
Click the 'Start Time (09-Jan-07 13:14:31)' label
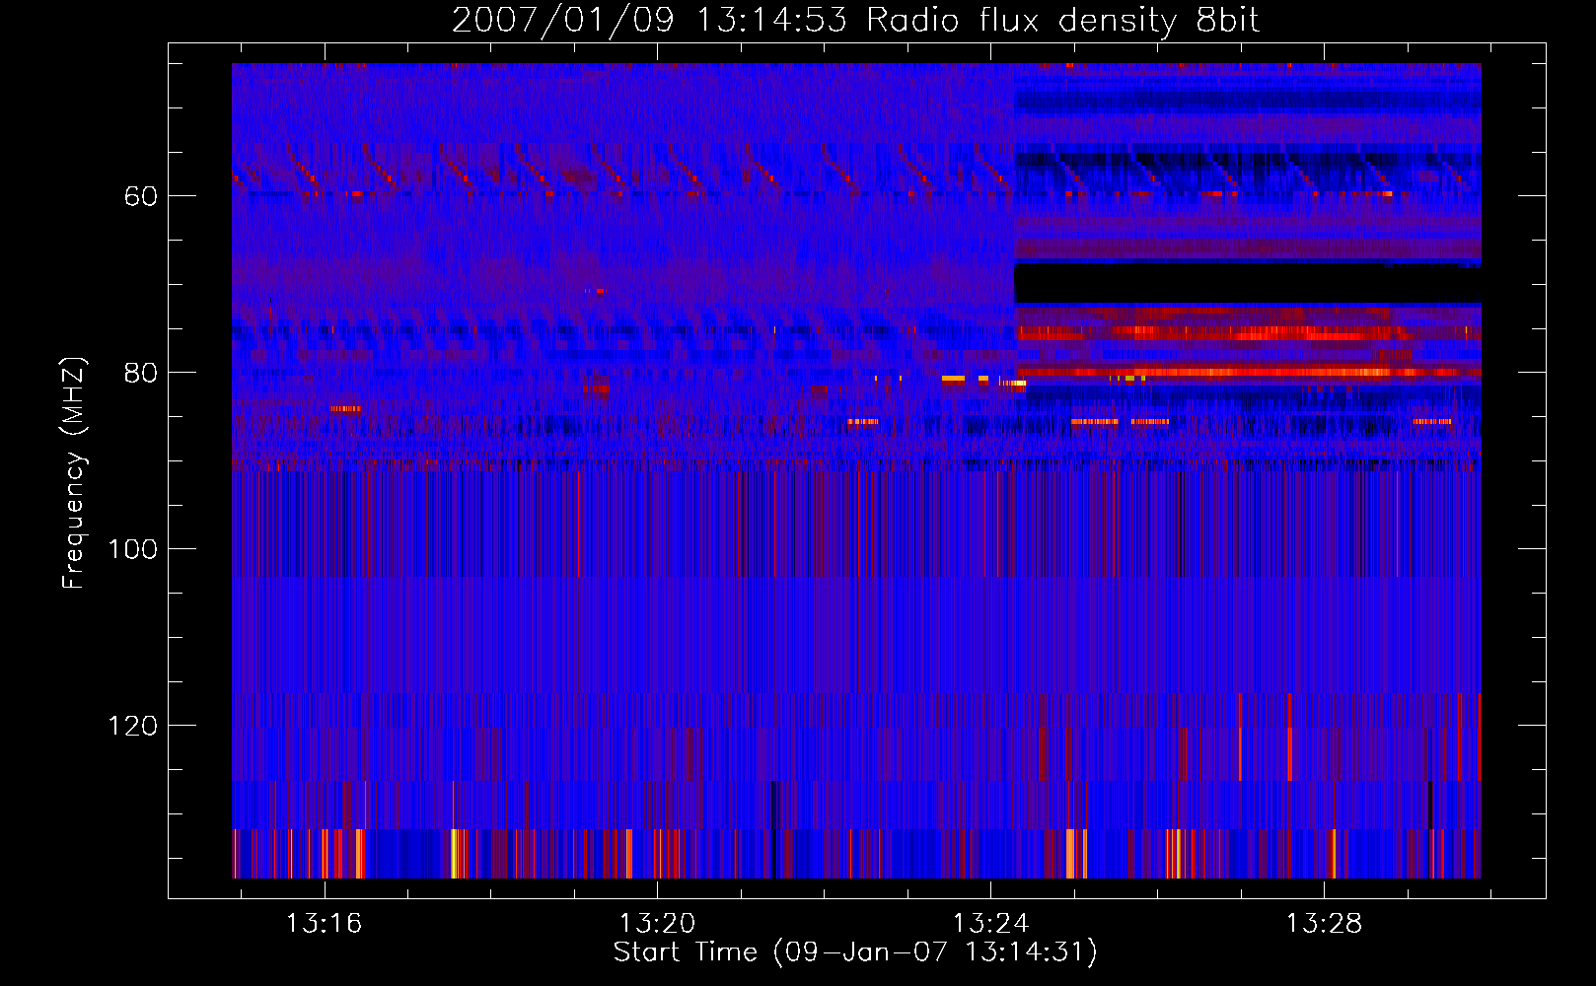855,952
